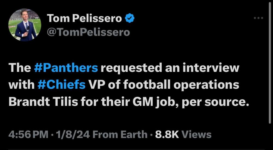Image resolution: width=273 pixels, height=150 pixels.
Task: Click the display name Tom Pelissero
Action: [x=84, y=19]
